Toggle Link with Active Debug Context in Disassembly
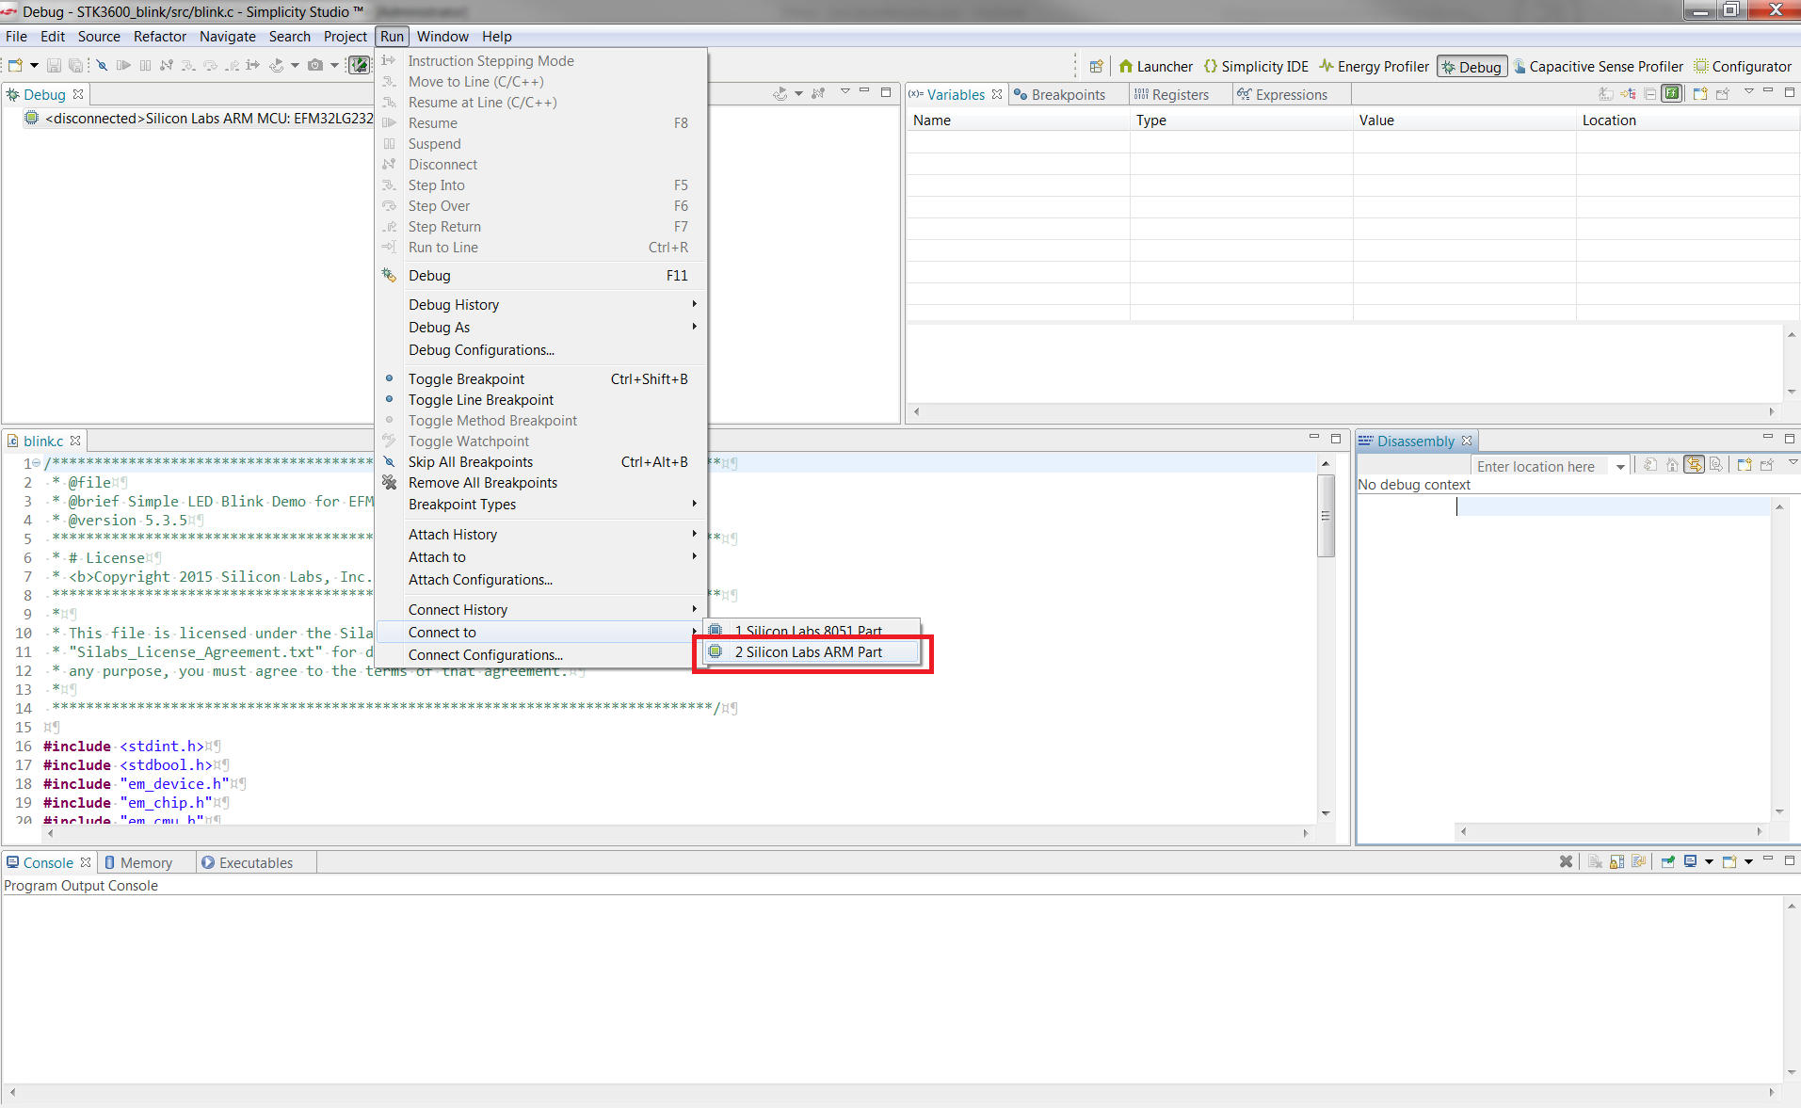The image size is (1801, 1108). tap(1694, 465)
